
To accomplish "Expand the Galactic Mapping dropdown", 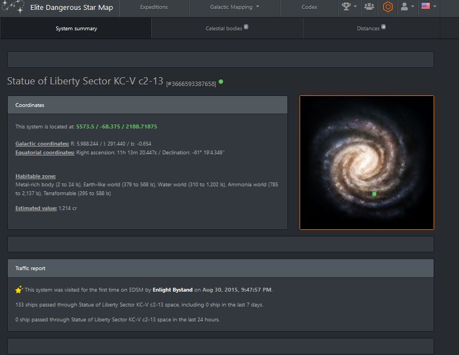I will pos(234,7).
